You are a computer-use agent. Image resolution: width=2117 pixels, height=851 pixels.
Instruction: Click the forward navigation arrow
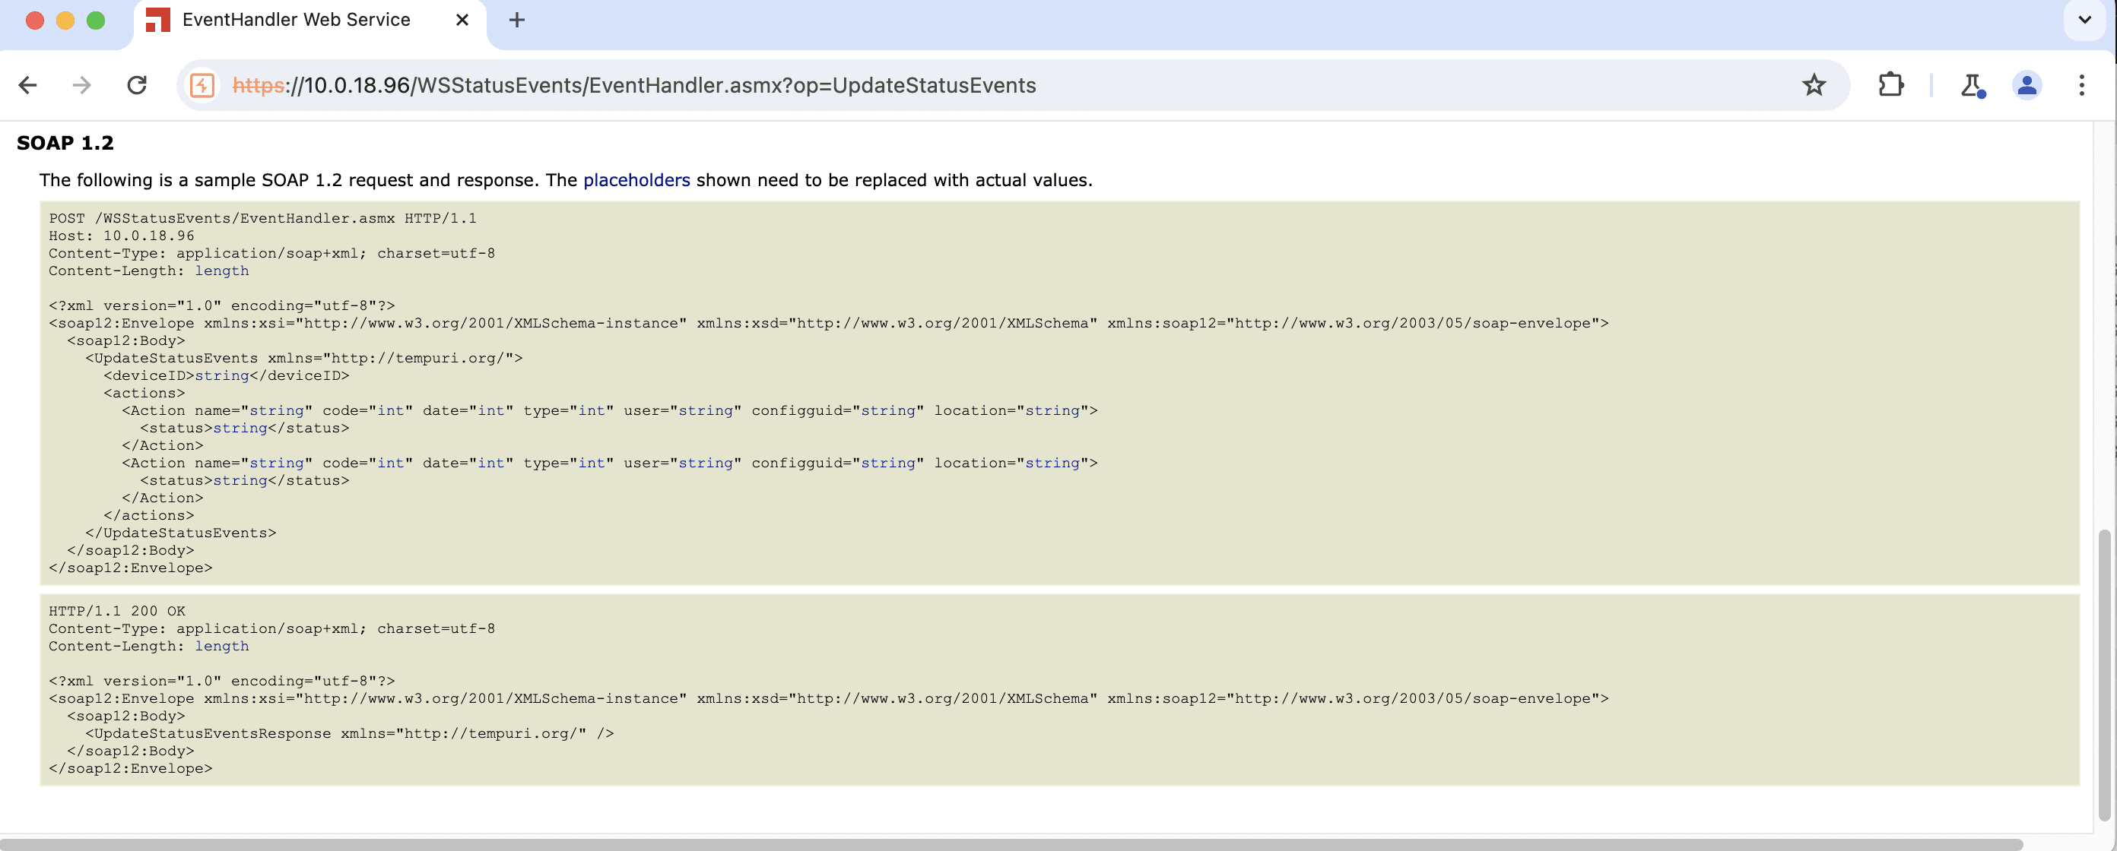tap(81, 85)
